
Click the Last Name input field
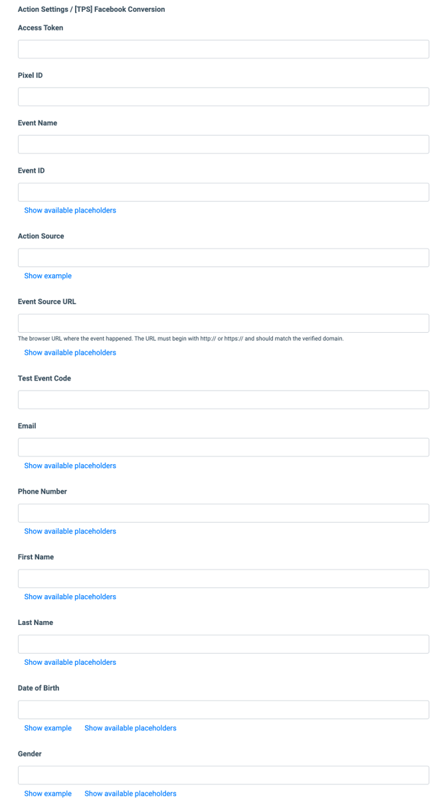pyautogui.click(x=223, y=644)
